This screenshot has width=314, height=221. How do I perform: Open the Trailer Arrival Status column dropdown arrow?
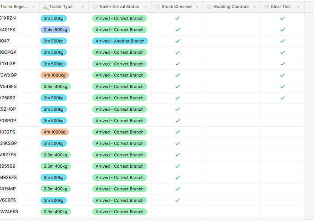coord(146,7)
